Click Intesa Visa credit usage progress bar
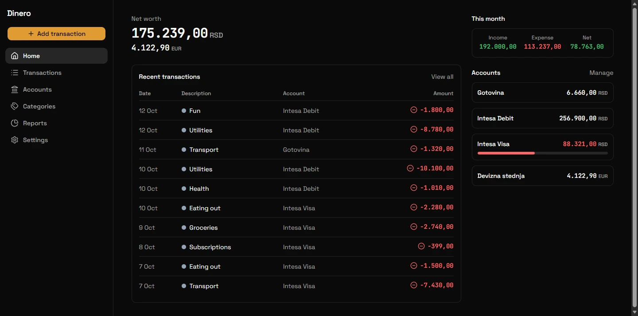The width and height of the screenshot is (638, 316). [x=542, y=153]
